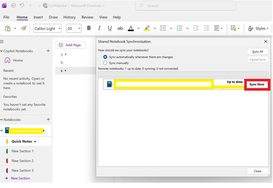Click the Close button in sync dialog
This screenshot has height=188, width=273.
pos(258,171)
